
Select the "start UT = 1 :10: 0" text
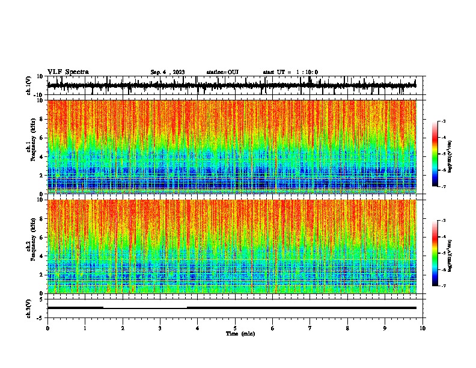[x=290, y=72]
